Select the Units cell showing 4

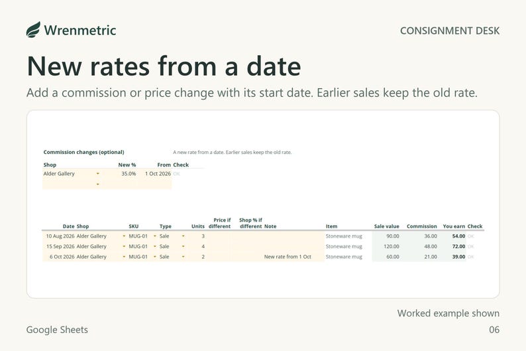tap(197, 247)
